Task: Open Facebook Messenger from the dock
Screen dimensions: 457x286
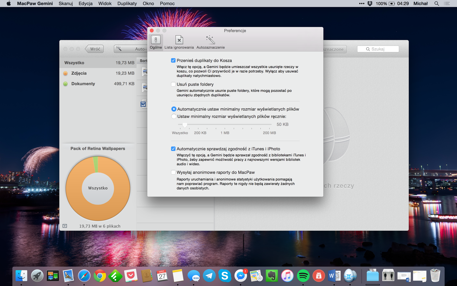Action: coord(240,276)
